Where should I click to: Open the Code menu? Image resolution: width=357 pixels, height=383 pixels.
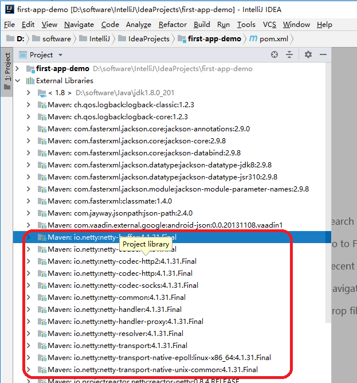pos(110,25)
